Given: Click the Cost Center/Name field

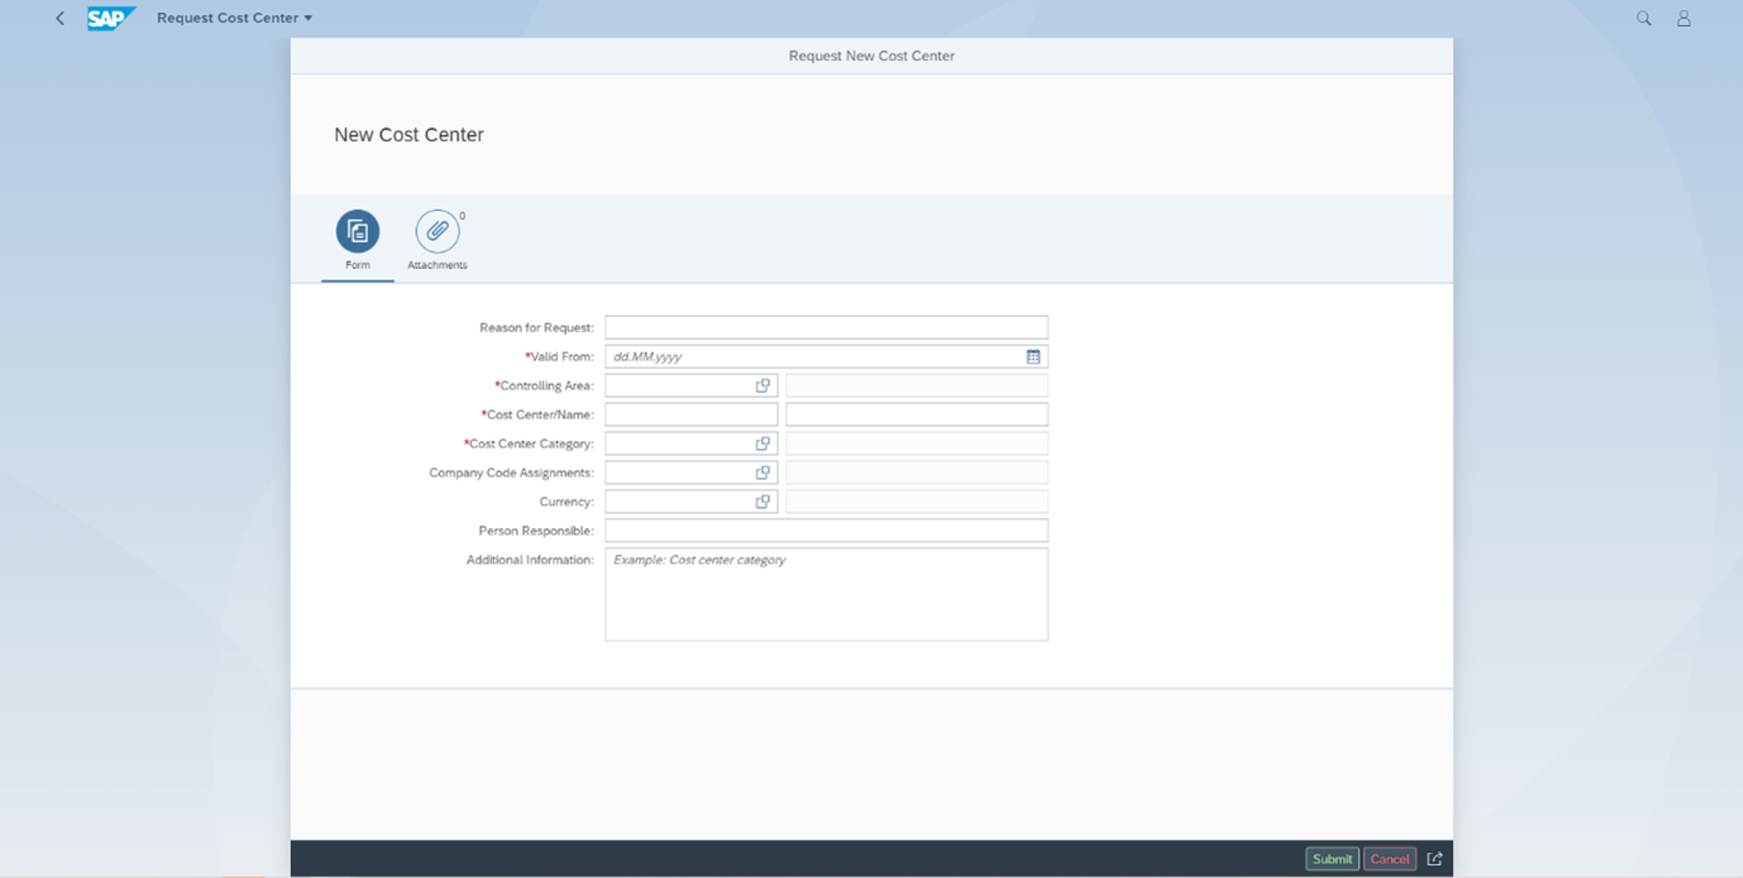Looking at the screenshot, I should click(690, 414).
